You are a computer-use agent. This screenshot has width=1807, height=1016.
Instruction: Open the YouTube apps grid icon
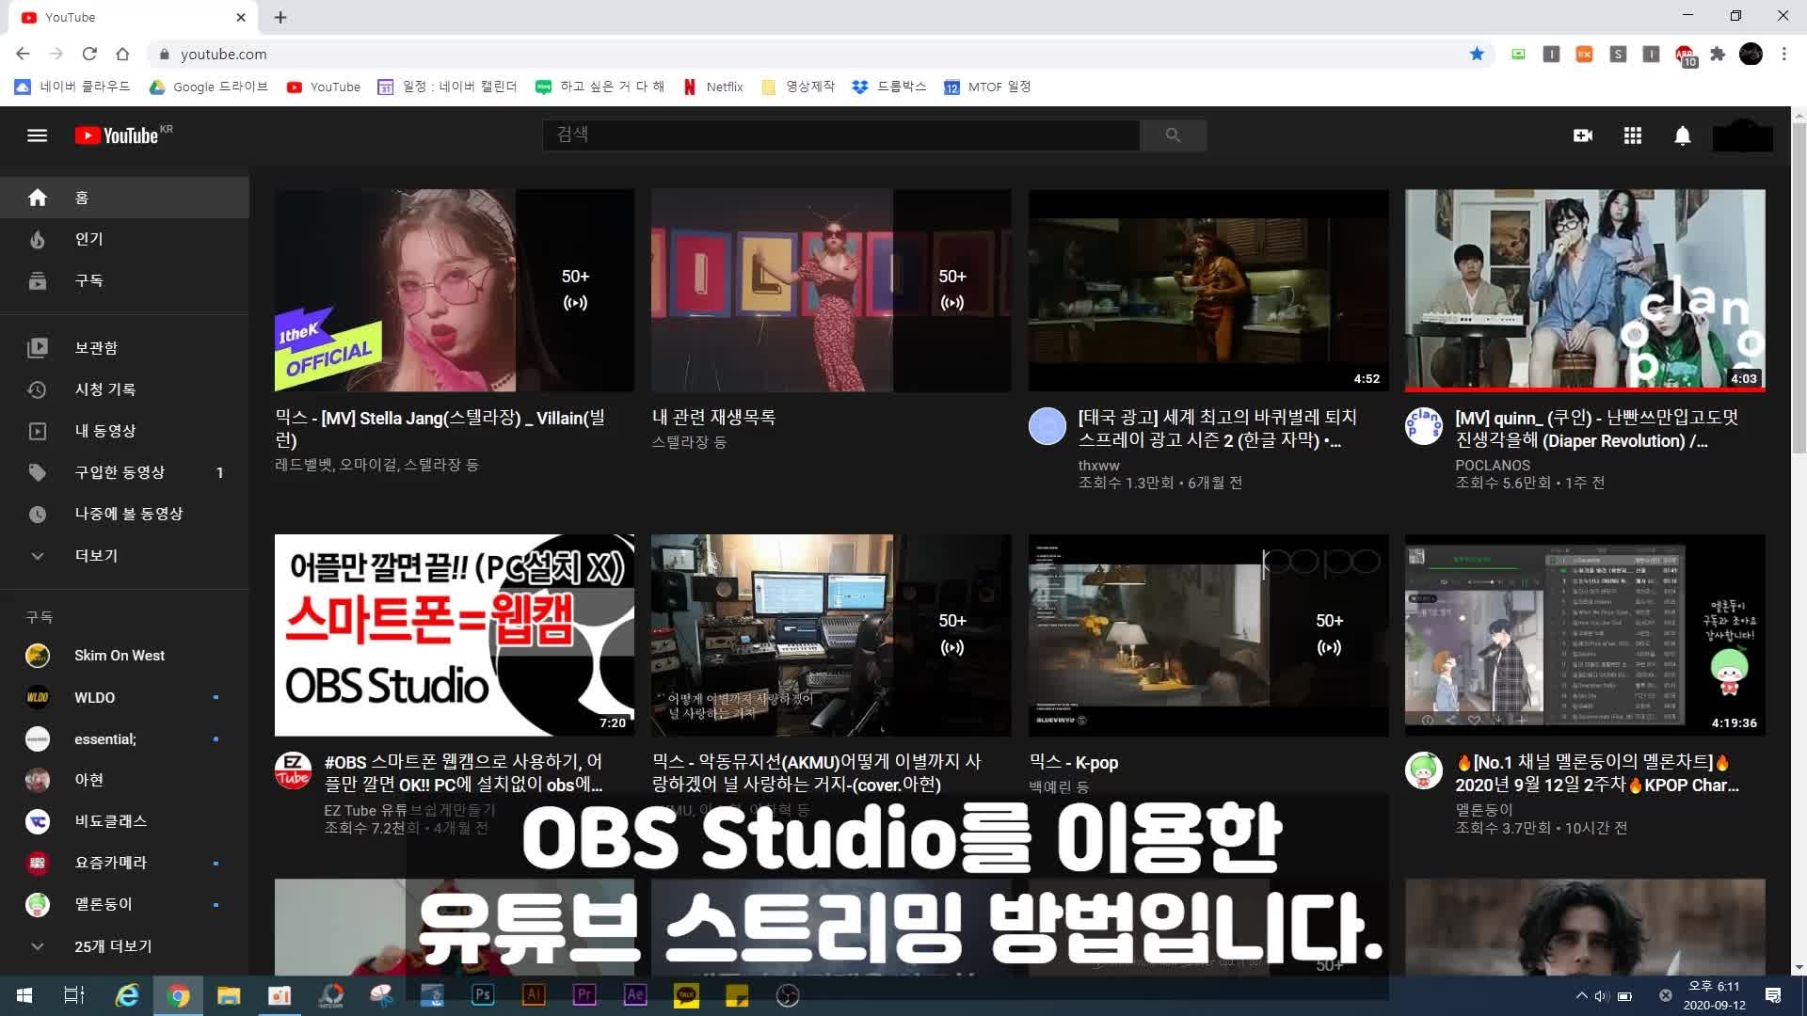(1632, 135)
